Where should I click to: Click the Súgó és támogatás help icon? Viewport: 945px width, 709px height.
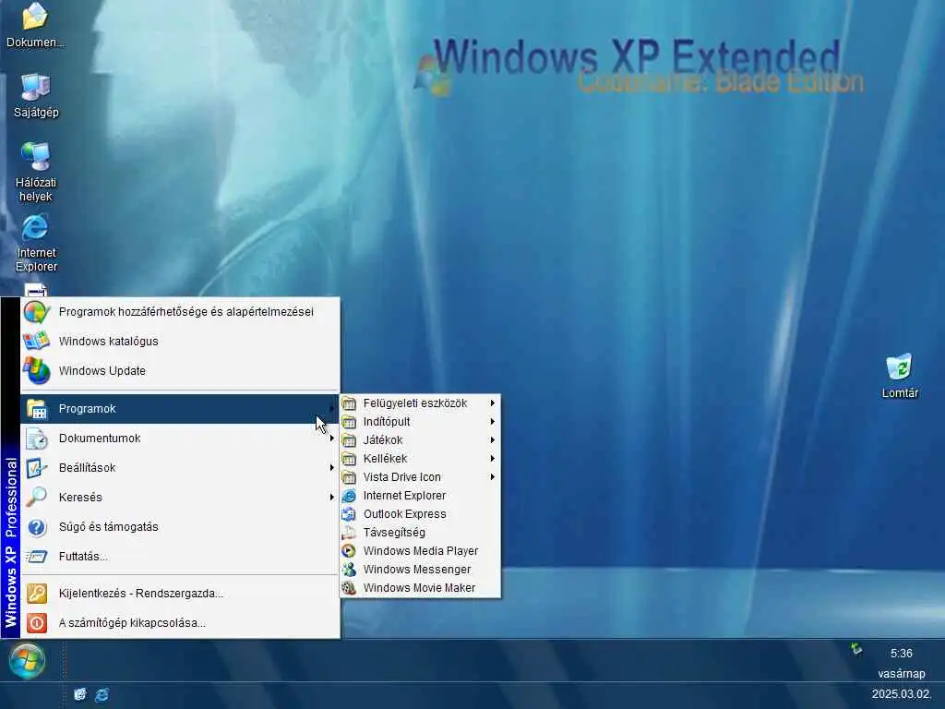[37, 527]
